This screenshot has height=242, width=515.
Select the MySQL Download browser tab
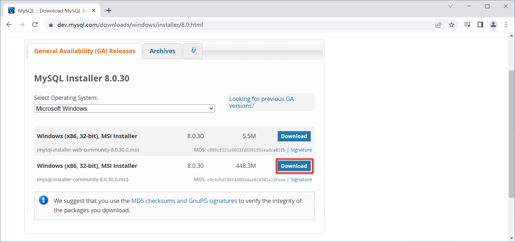[x=52, y=11]
